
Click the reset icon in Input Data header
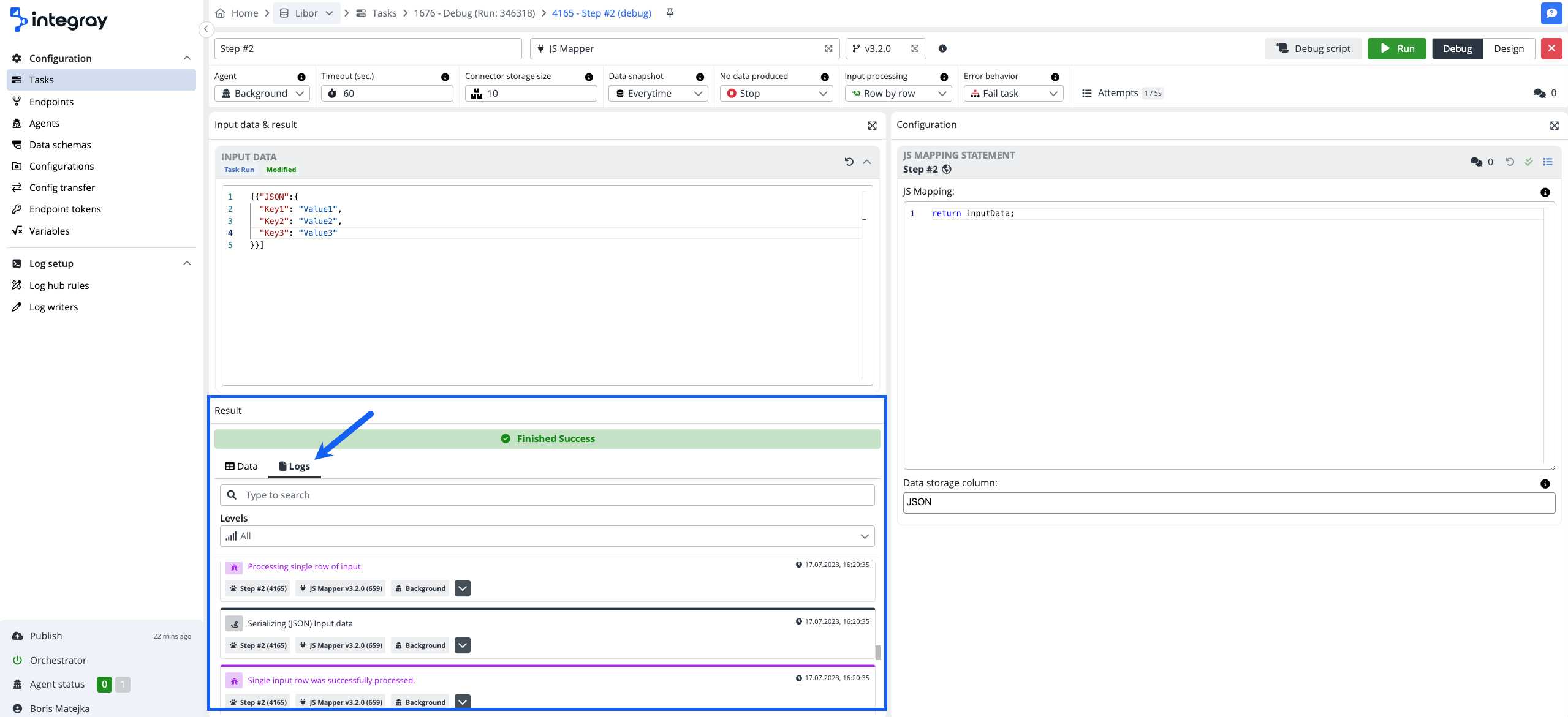click(849, 162)
